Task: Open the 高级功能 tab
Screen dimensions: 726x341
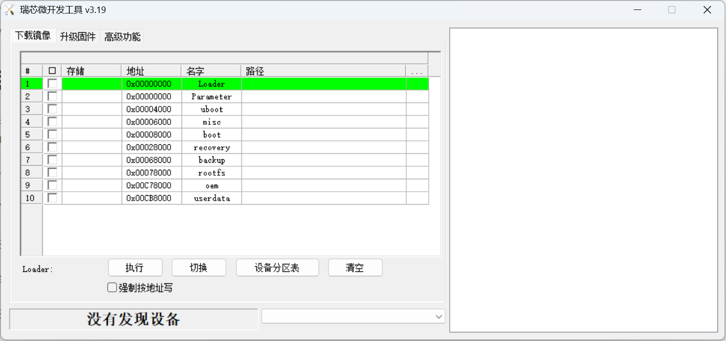Action: point(122,36)
